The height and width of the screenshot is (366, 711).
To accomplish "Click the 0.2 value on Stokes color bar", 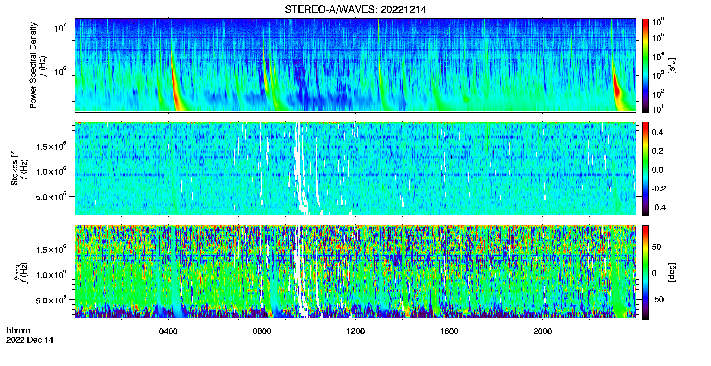I will click(x=657, y=151).
